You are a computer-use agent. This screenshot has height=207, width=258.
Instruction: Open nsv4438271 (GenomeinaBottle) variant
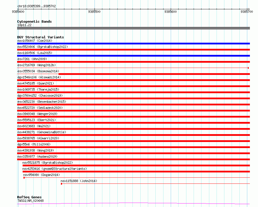[x=42, y=132]
